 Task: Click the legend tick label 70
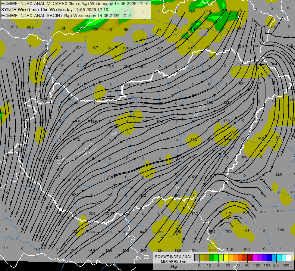238,265
